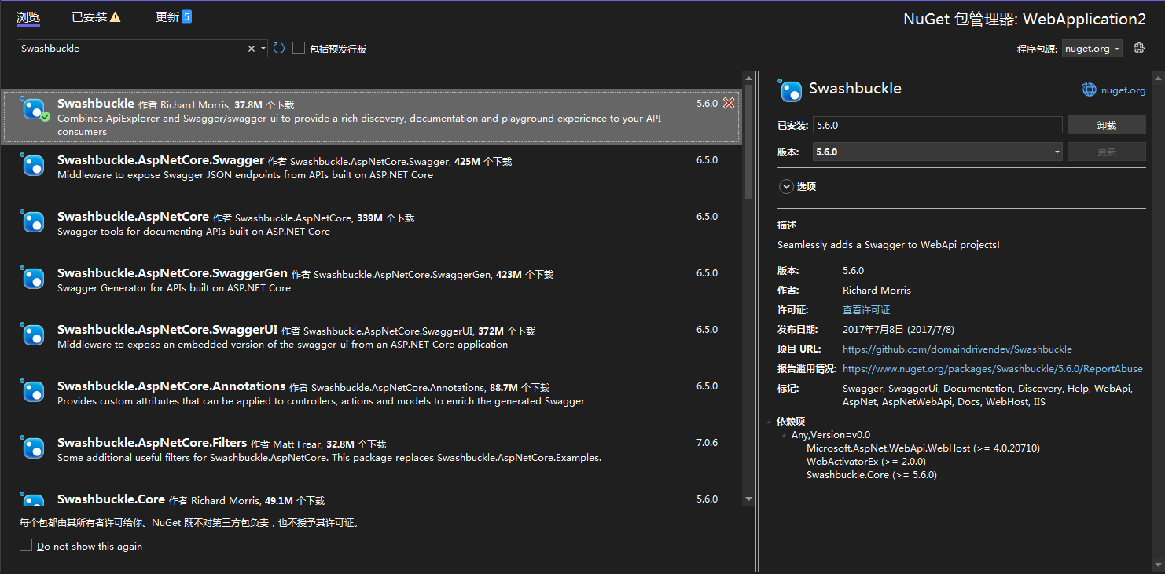Open the 程序包源 nuget.org dropdown
This screenshot has height=574, width=1165.
pos(1092,49)
